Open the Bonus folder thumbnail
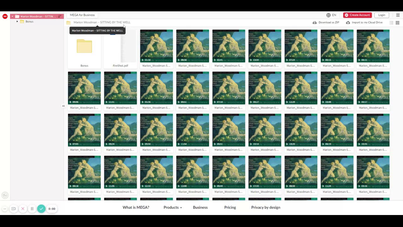403x227 pixels. (84, 49)
